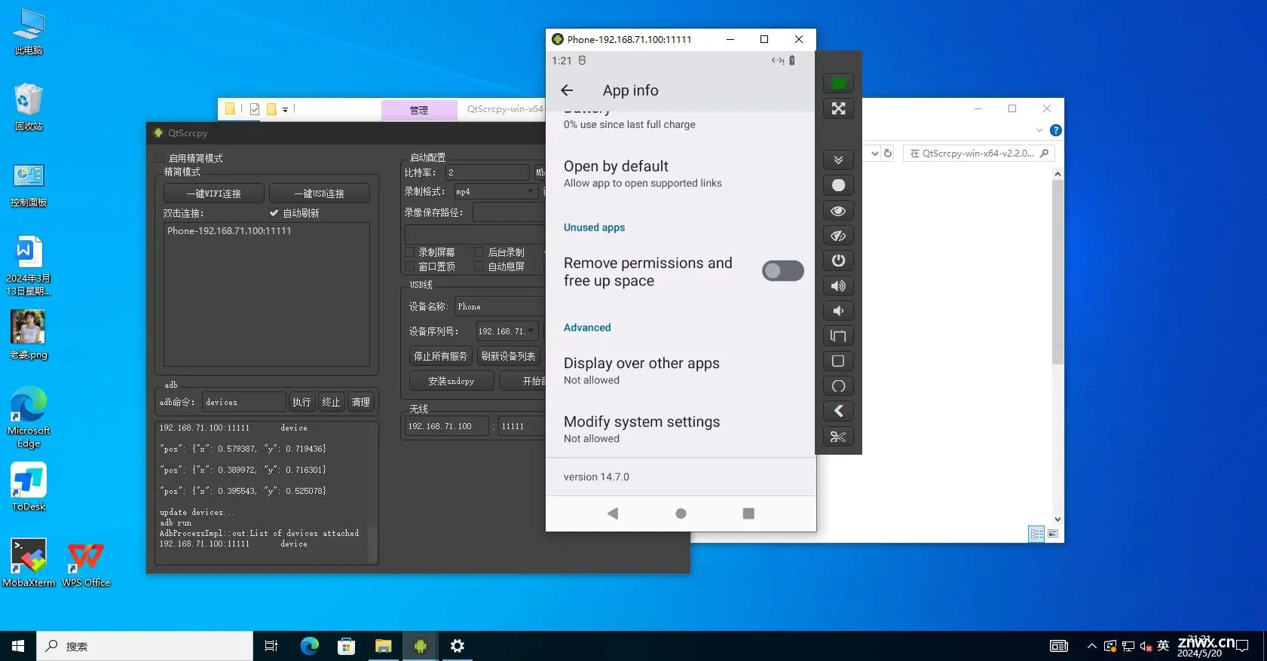The height and width of the screenshot is (661, 1267).
Task: Click the 设备名称 Phone input field
Action: coord(500,306)
